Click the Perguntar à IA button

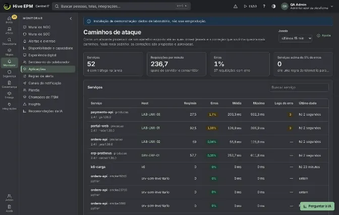317,206
